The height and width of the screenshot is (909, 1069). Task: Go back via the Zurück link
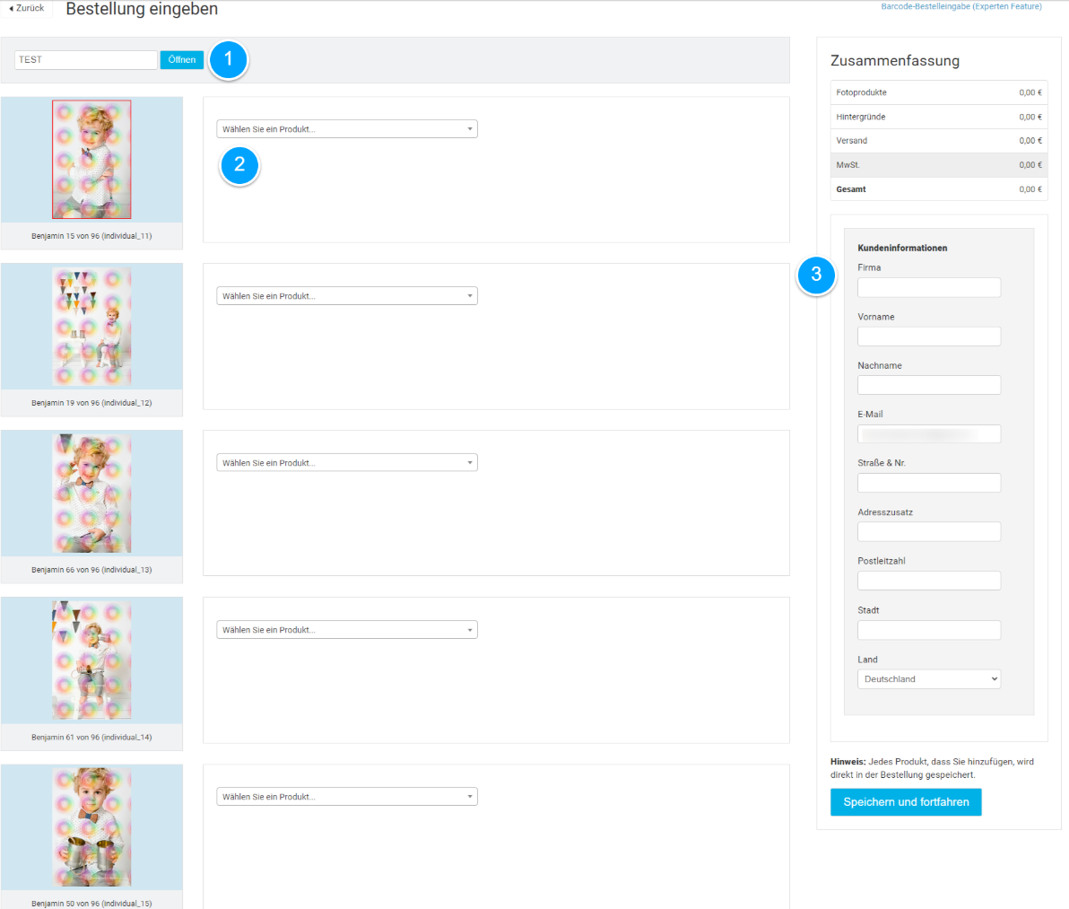pos(27,8)
